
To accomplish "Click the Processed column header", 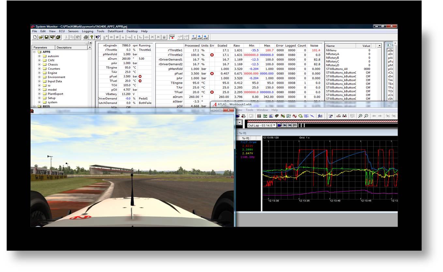I will [192, 46].
